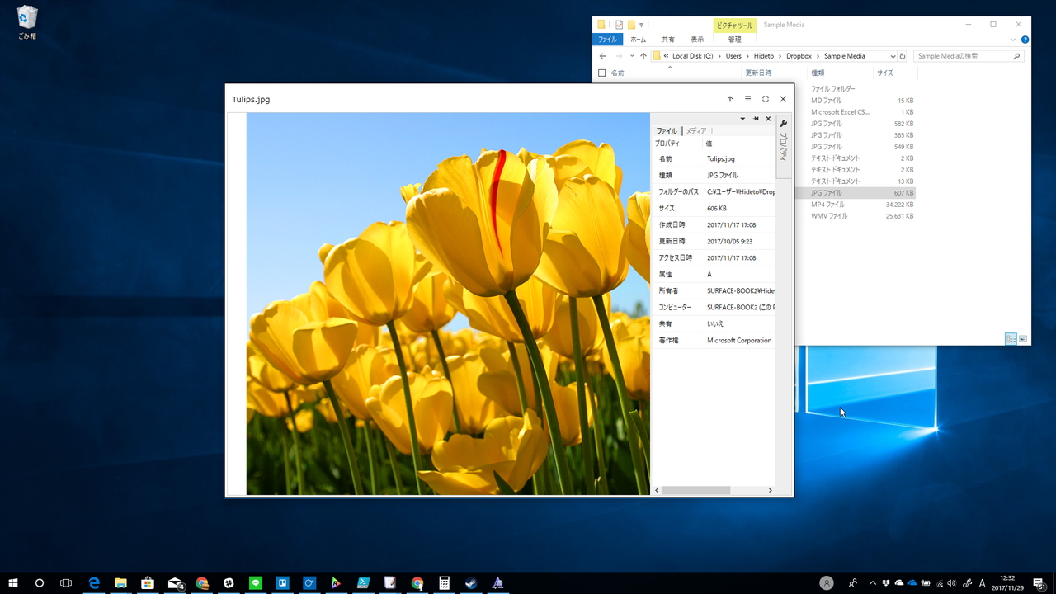Open the Steam app on the taskbar
Viewport: 1056px width, 594px height.
[x=470, y=583]
